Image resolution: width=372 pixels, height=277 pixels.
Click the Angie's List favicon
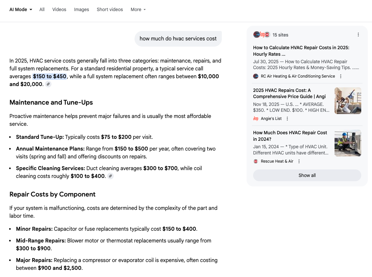click(256, 119)
